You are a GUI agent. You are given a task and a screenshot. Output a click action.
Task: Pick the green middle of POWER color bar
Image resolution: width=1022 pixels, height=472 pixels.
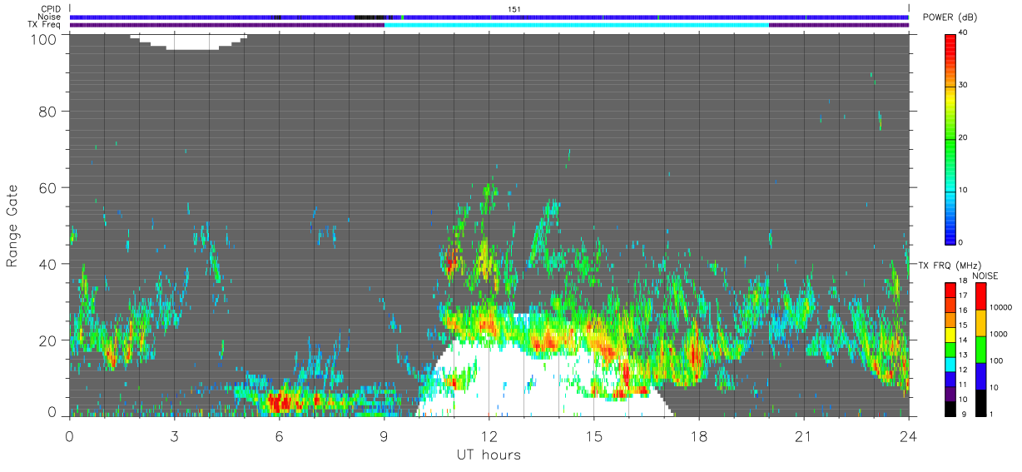(950, 137)
